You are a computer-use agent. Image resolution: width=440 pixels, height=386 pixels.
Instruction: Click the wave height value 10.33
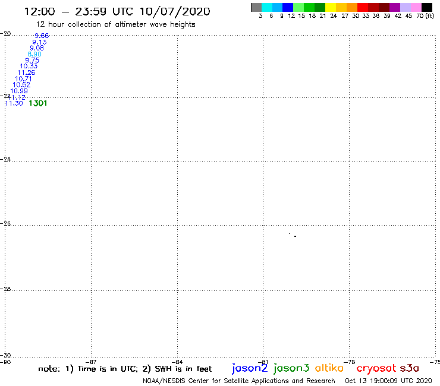29,66
